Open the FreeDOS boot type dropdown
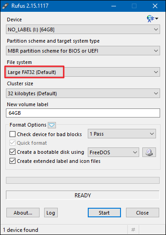This screenshot has width=166, height=235. tap(113, 152)
